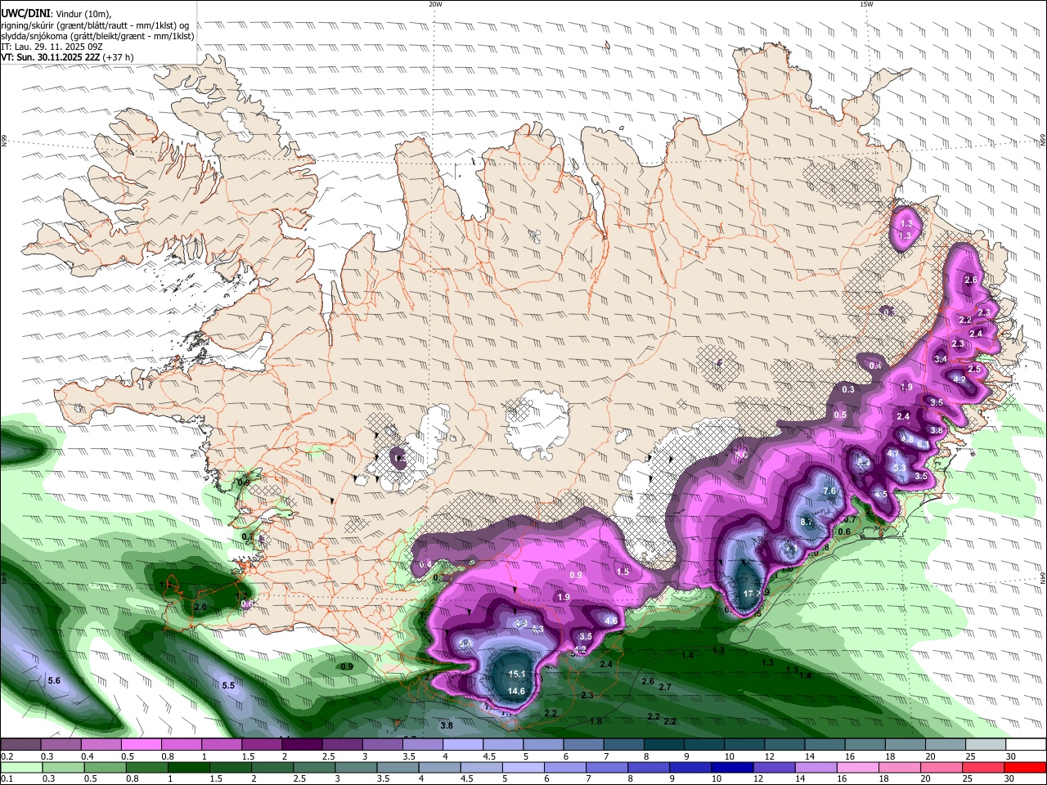Image resolution: width=1047 pixels, height=785 pixels.
Task: Click the "UWC/DINI: Vindur (10m)" title line
Action: point(56,14)
